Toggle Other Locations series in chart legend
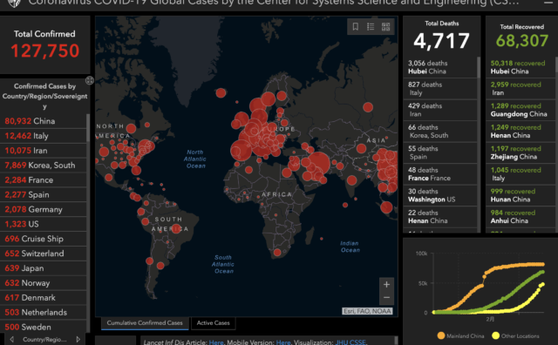 pyautogui.click(x=515, y=335)
